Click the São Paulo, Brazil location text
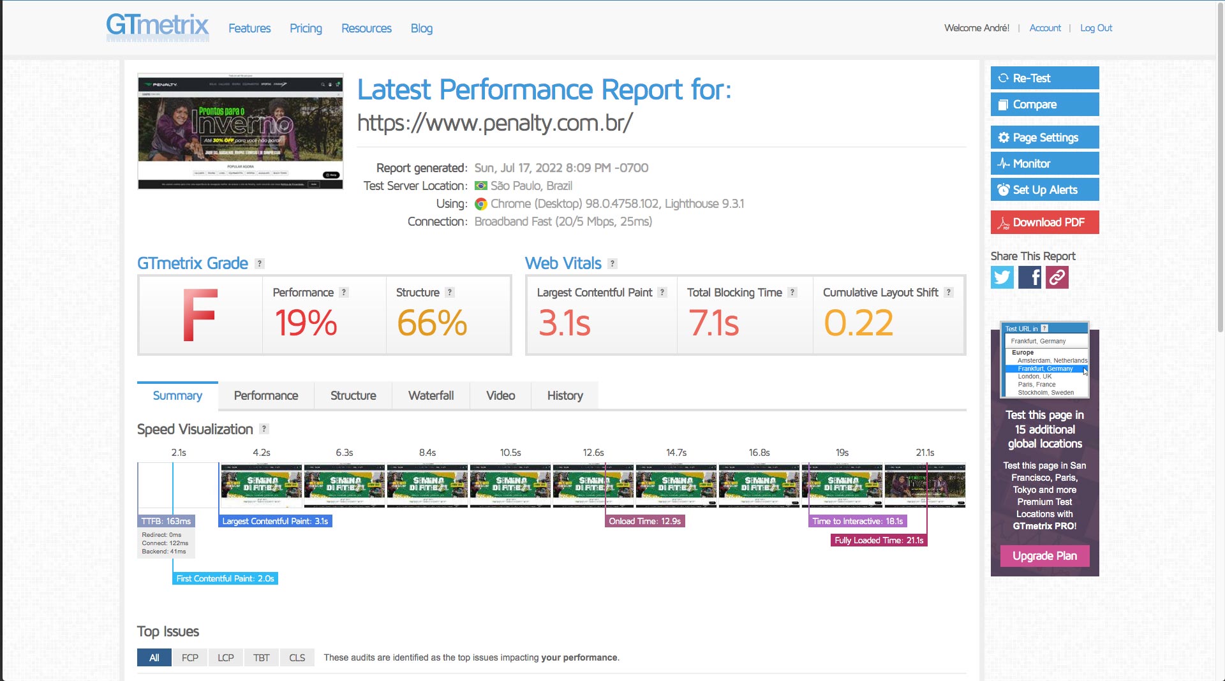The image size is (1225, 681). [x=531, y=186]
